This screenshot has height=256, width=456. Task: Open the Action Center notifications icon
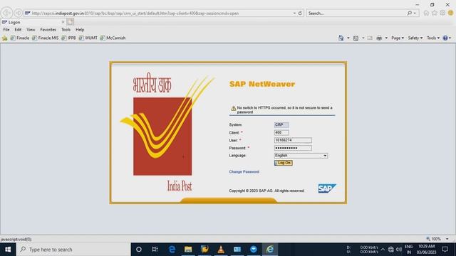(x=445, y=250)
